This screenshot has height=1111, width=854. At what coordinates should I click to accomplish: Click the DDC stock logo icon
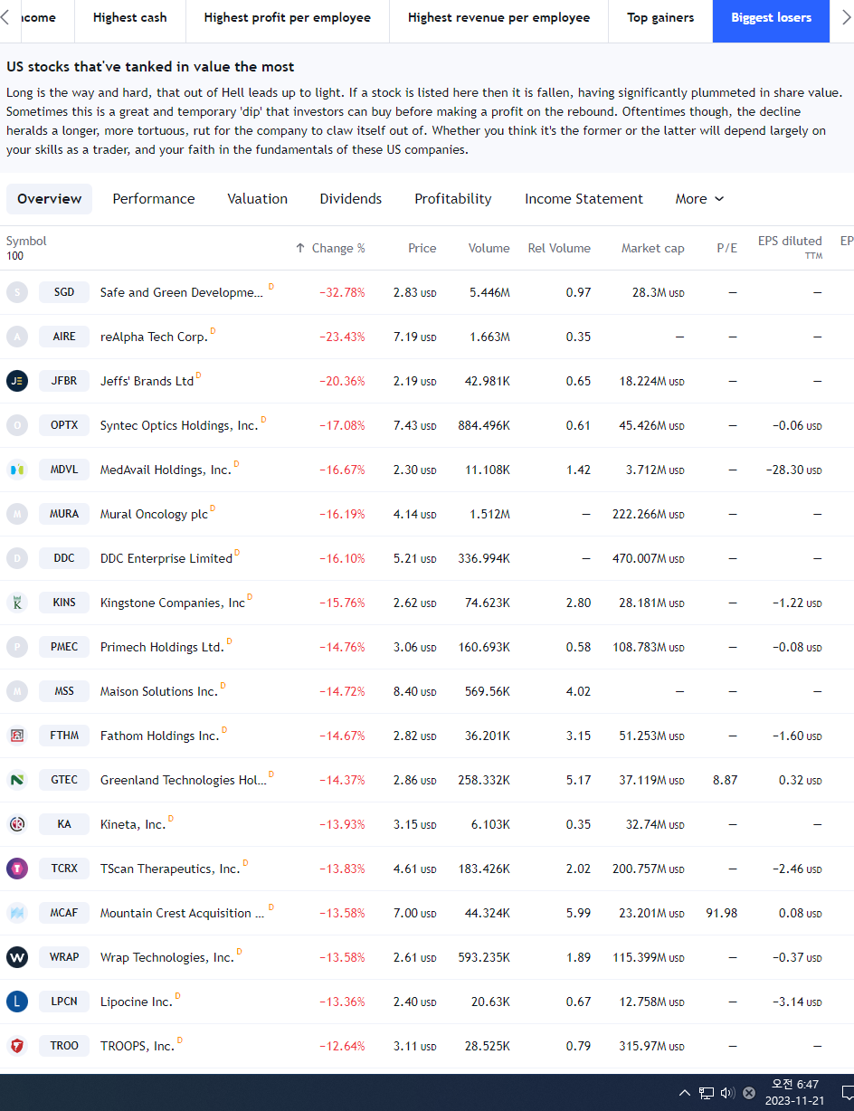click(17, 558)
